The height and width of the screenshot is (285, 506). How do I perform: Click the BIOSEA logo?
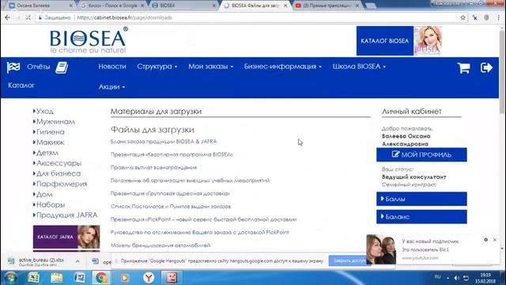[89, 40]
